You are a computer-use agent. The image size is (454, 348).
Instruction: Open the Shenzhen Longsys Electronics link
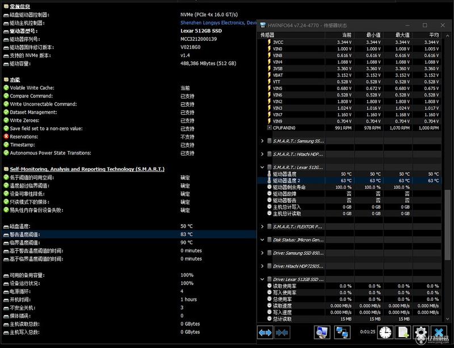pyautogui.click(x=218, y=23)
